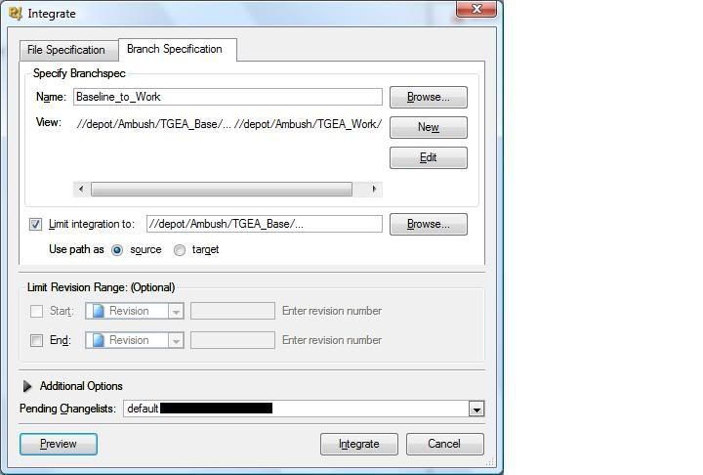The height and width of the screenshot is (475, 703).
Task: Click the Integrate dialog title bar icon
Action: click(15, 14)
